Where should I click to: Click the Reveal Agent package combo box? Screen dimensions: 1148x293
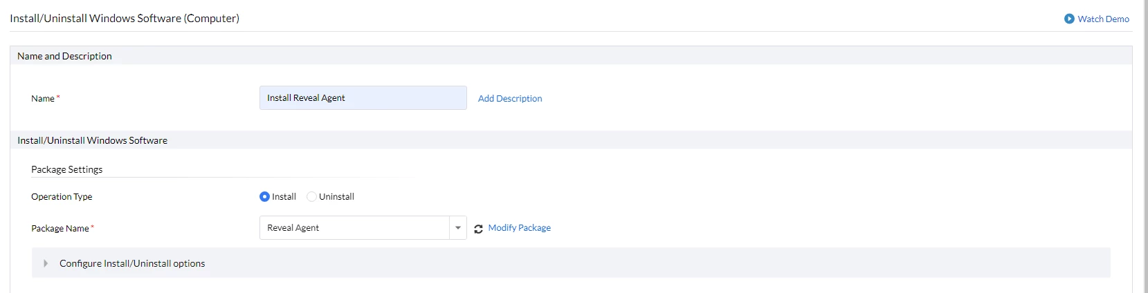click(x=363, y=227)
